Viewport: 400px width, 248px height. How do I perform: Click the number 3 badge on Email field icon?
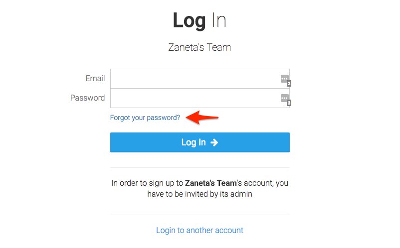[x=289, y=84]
